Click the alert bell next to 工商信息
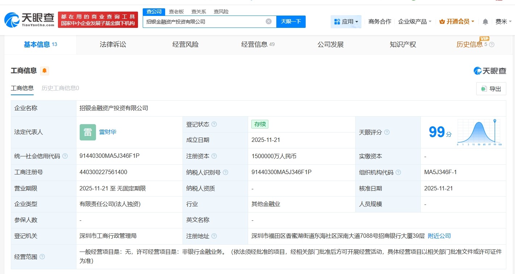The width and height of the screenshot is (515, 274). point(45,71)
